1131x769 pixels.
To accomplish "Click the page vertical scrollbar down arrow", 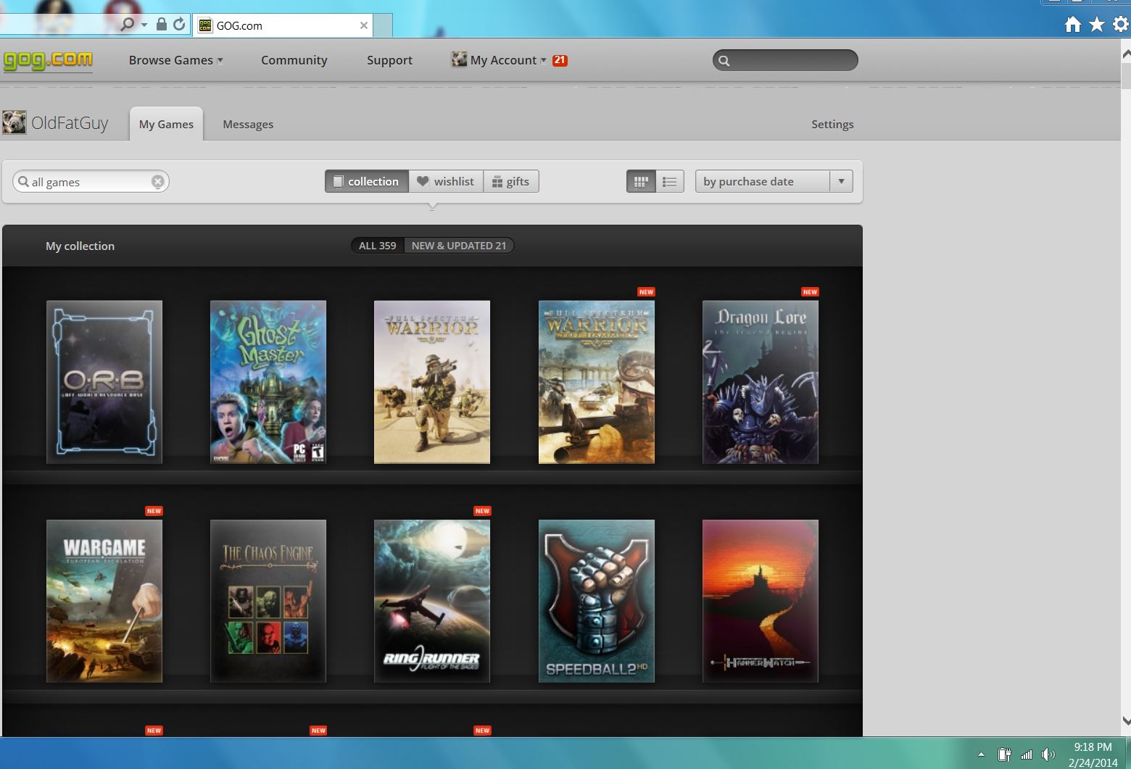I will coord(1126,720).
